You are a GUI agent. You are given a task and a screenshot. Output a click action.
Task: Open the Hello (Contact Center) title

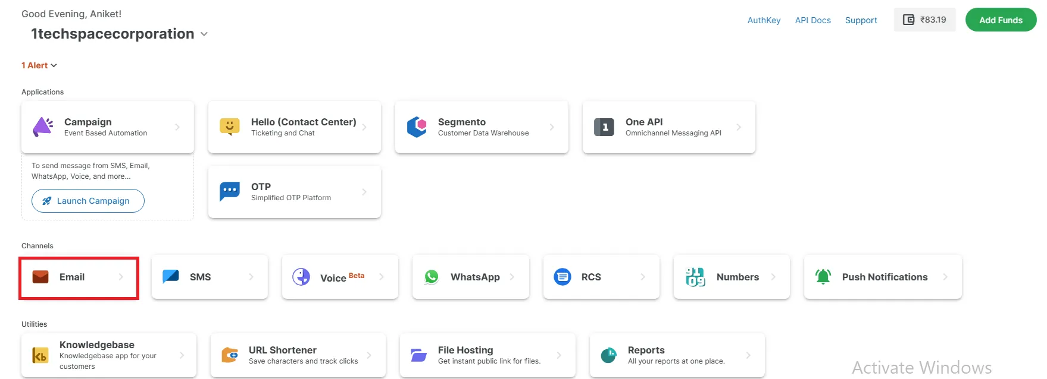[x=304, y=122]
